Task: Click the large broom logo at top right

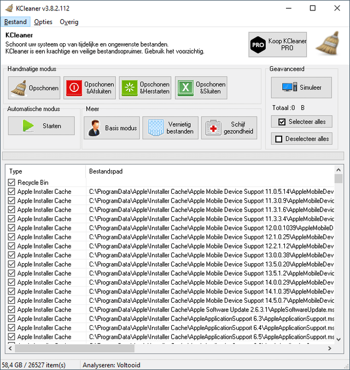Action: click(328, 43)
